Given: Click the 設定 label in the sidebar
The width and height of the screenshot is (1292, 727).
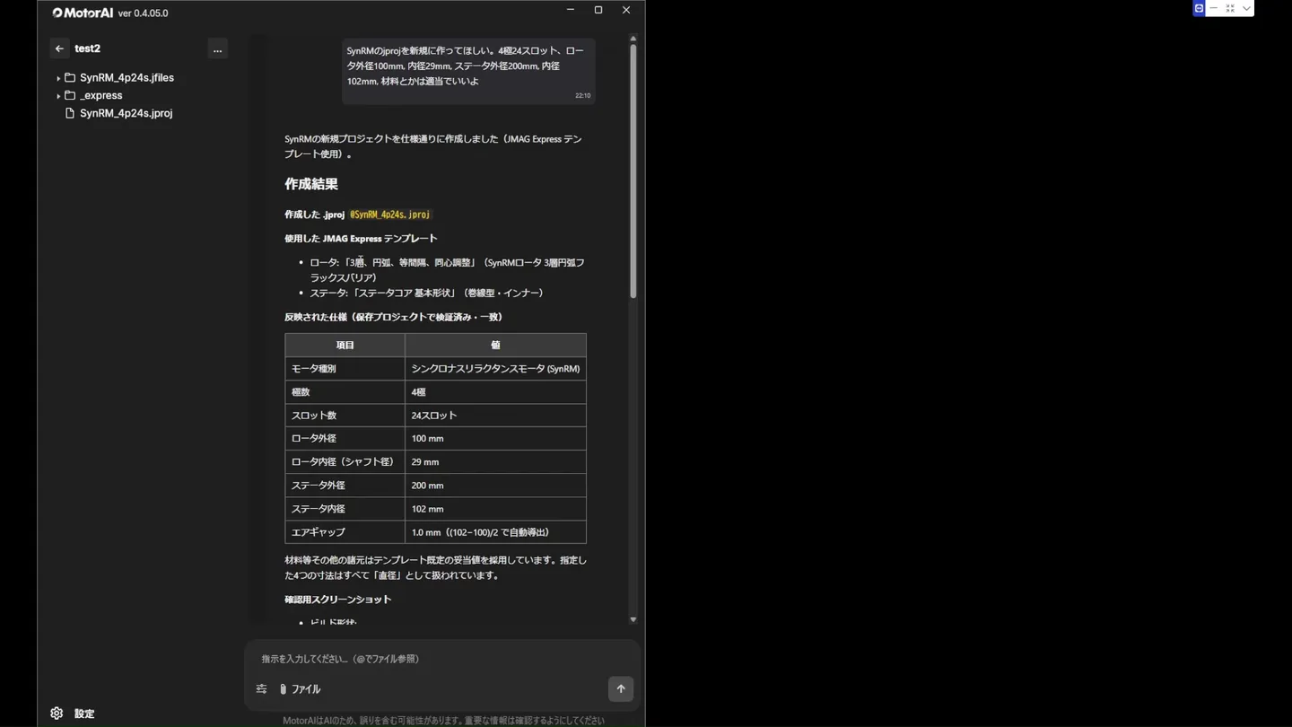Looking at the screenshot, I should point(84,714).
